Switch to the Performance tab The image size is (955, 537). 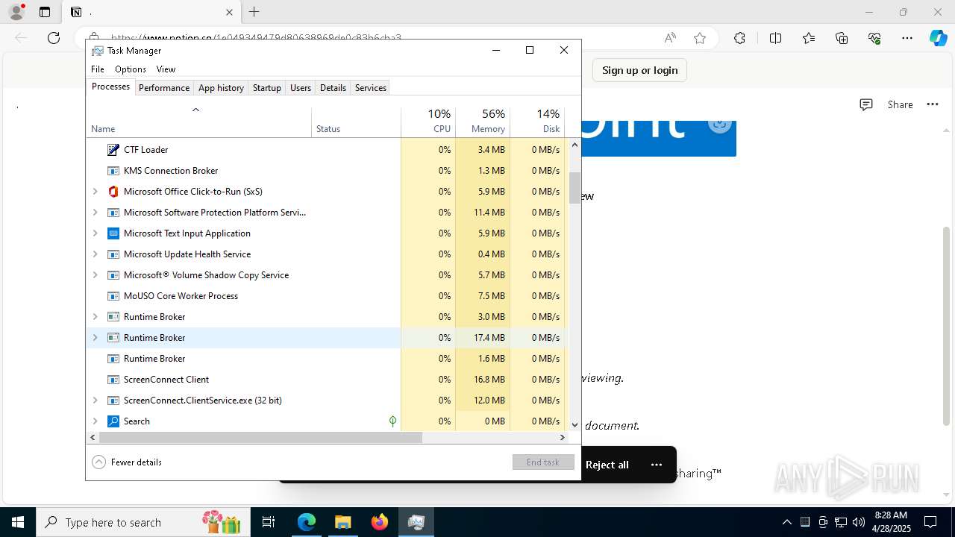coord(164,88)
